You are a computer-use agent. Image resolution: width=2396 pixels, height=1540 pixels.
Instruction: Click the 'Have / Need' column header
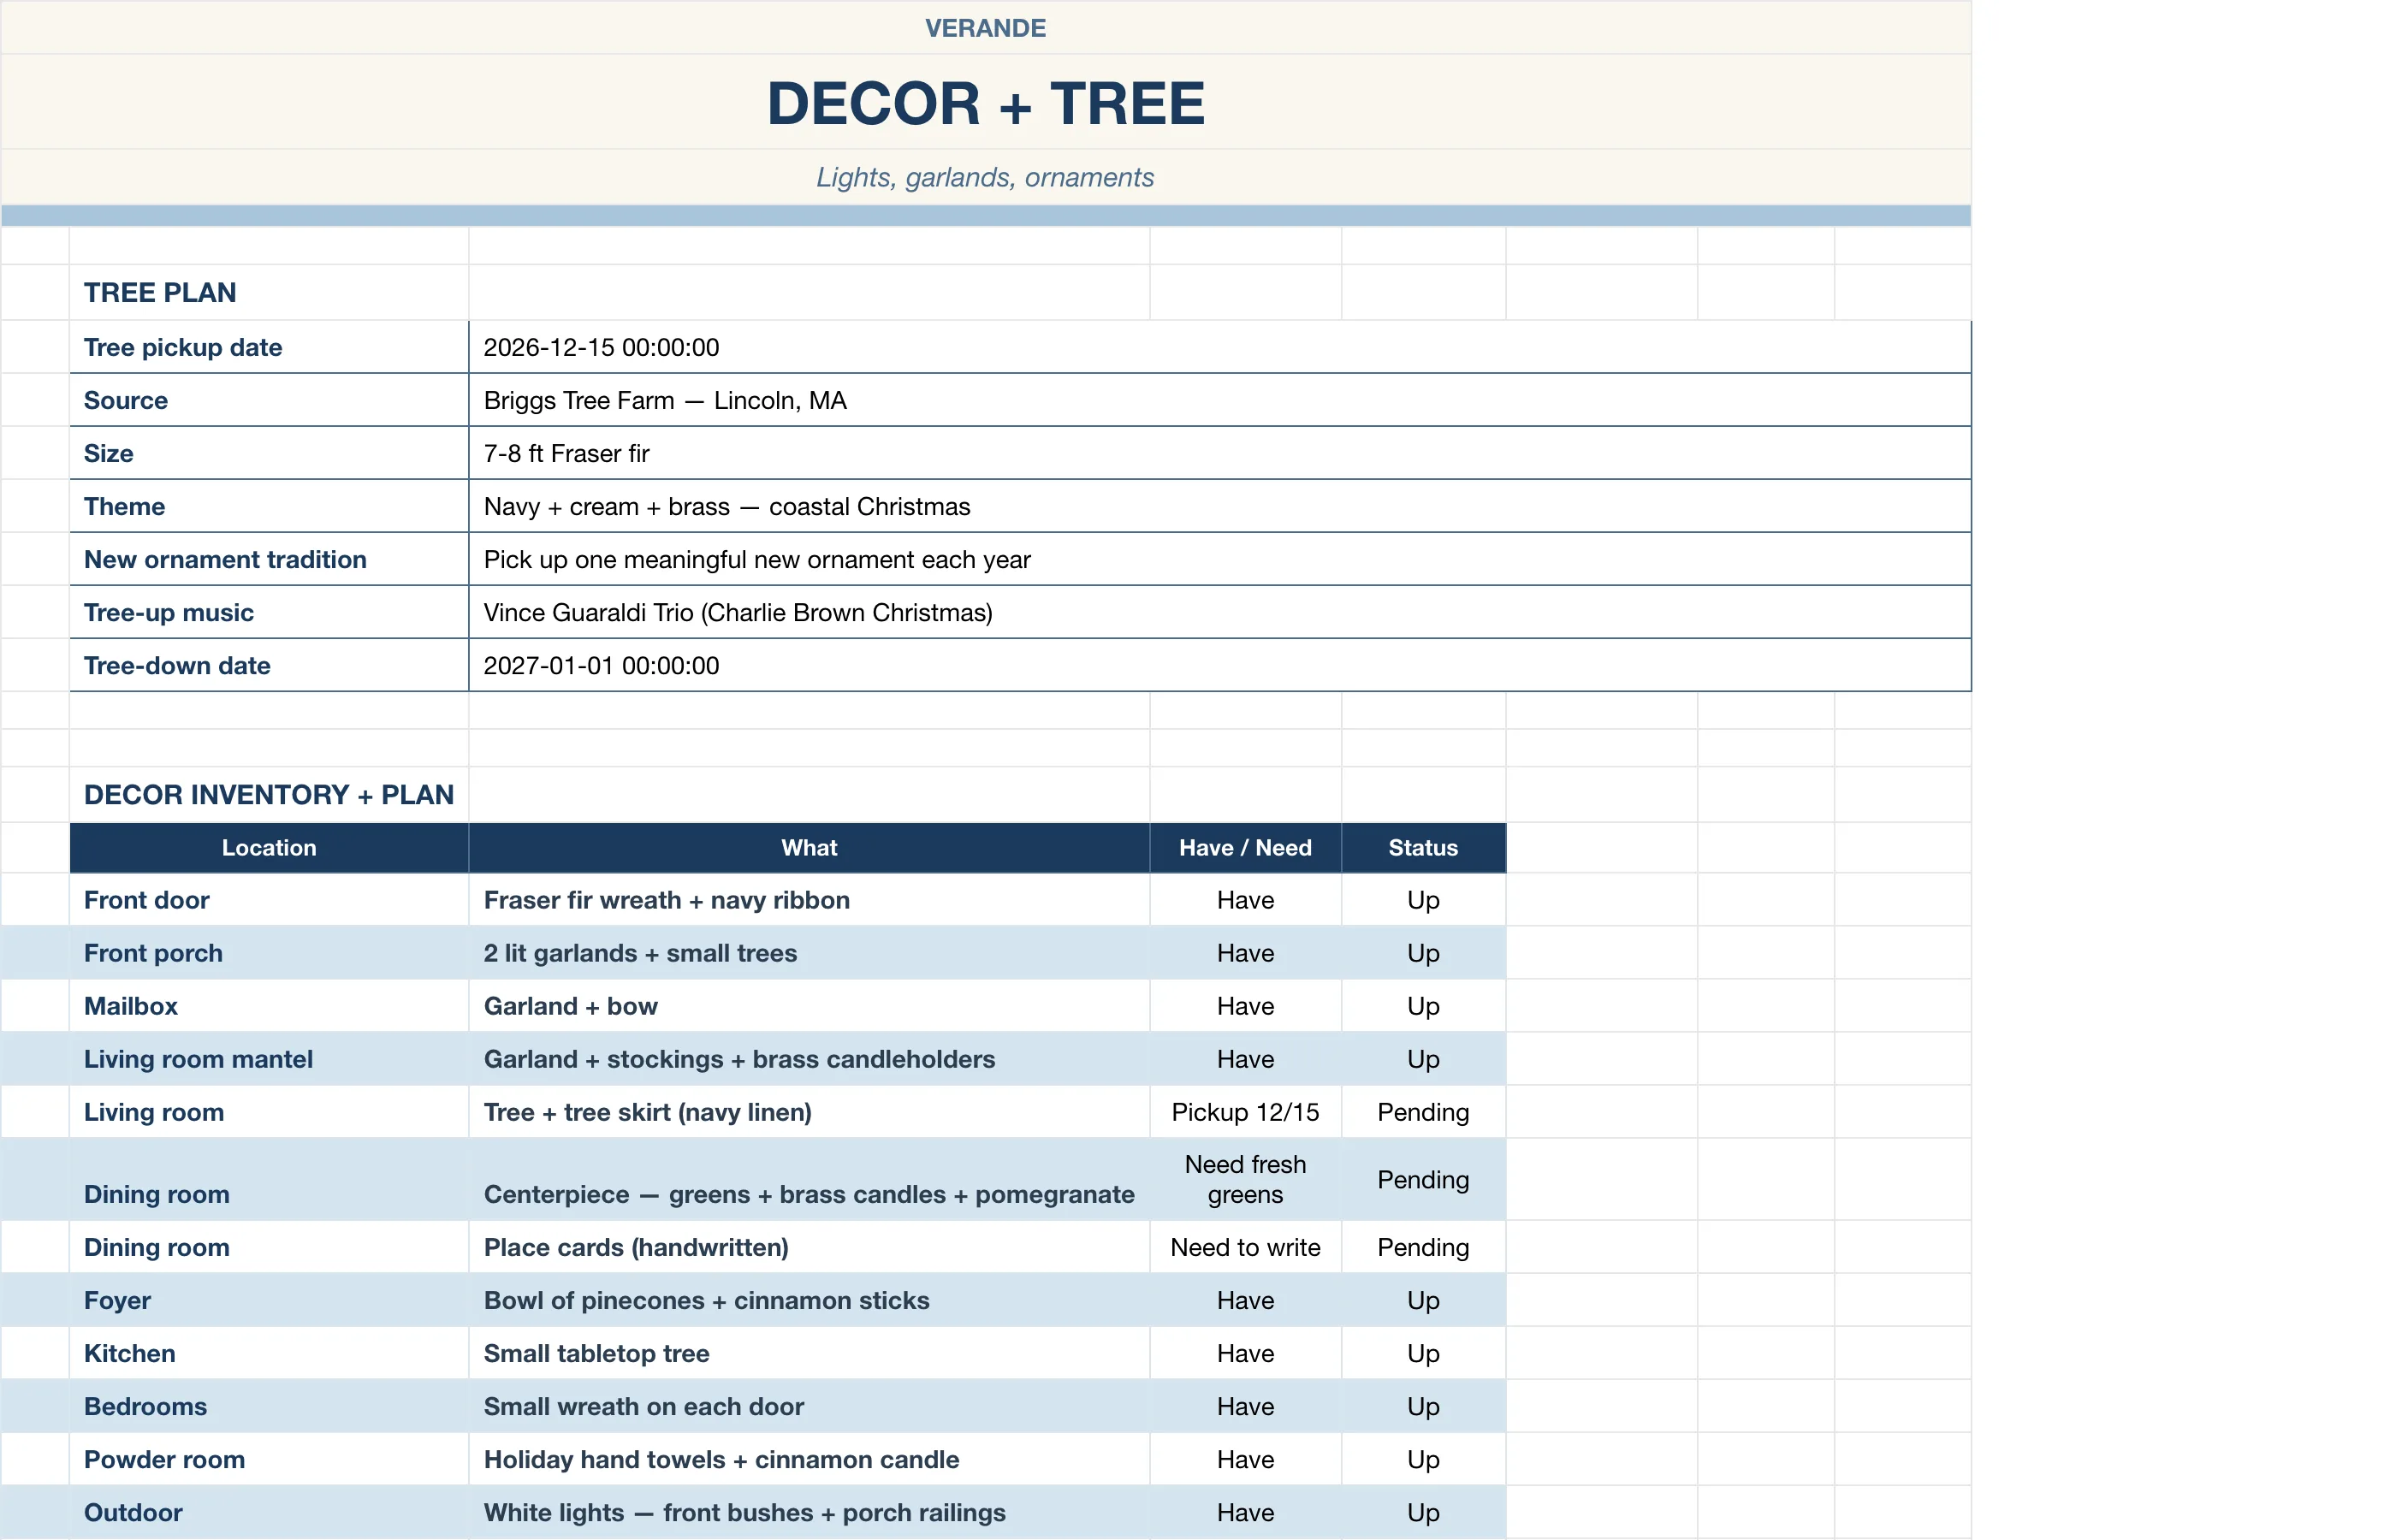1245,847
